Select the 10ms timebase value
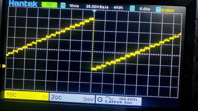This screenshot has height=111, width=198. point(74,6)
